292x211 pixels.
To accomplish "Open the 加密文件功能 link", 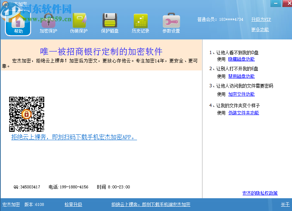I will (241, 94).
